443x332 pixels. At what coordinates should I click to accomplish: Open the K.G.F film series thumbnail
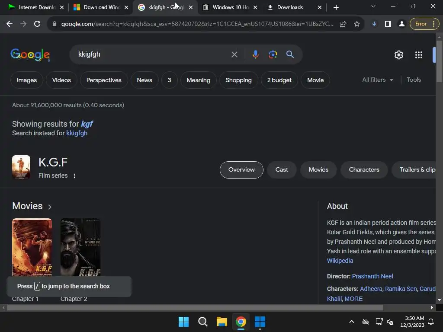[x=21, y=167]
